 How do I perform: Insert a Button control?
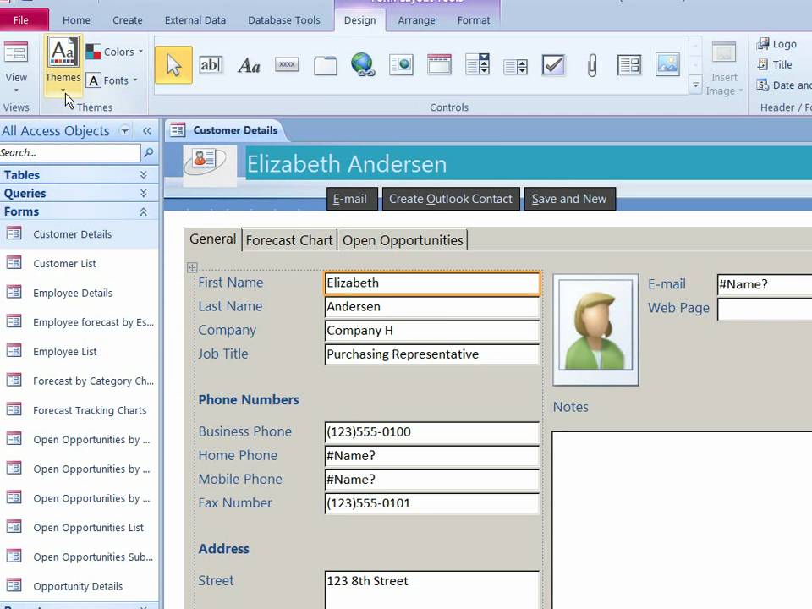click(287, 65)
